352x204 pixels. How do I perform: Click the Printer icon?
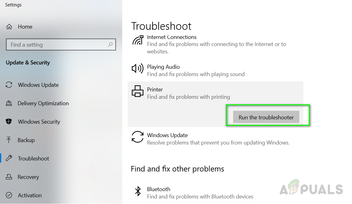pyautogui.click(x=138, y=91)
